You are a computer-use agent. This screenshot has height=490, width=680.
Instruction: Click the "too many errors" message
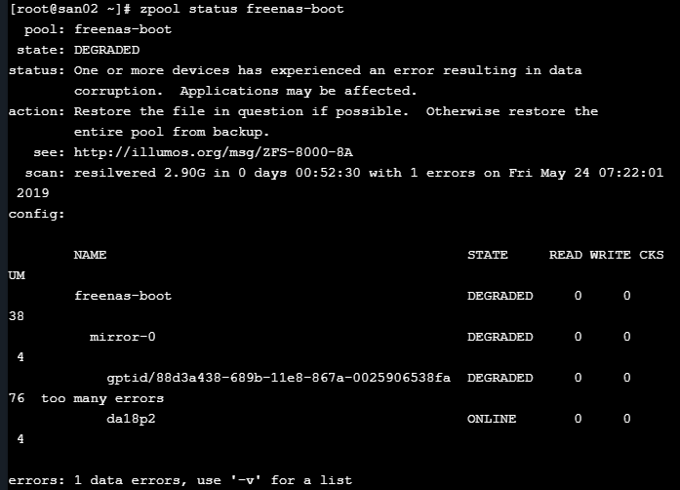tap(102, 398)
